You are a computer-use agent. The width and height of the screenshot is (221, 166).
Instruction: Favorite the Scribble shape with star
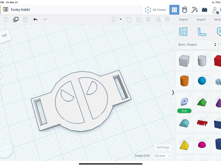[x=189, y=96]
